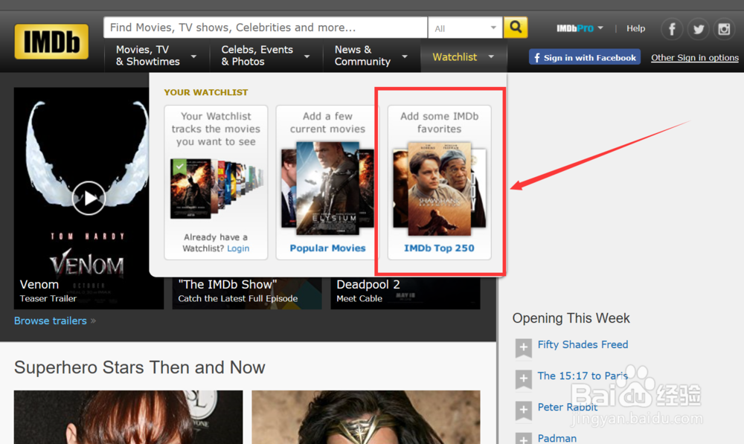Image resolution: width=744 pixels, height=444 pixels.
Task: Add Fifty Shades Freed to watchlist
Action: (x=523, y=348)
